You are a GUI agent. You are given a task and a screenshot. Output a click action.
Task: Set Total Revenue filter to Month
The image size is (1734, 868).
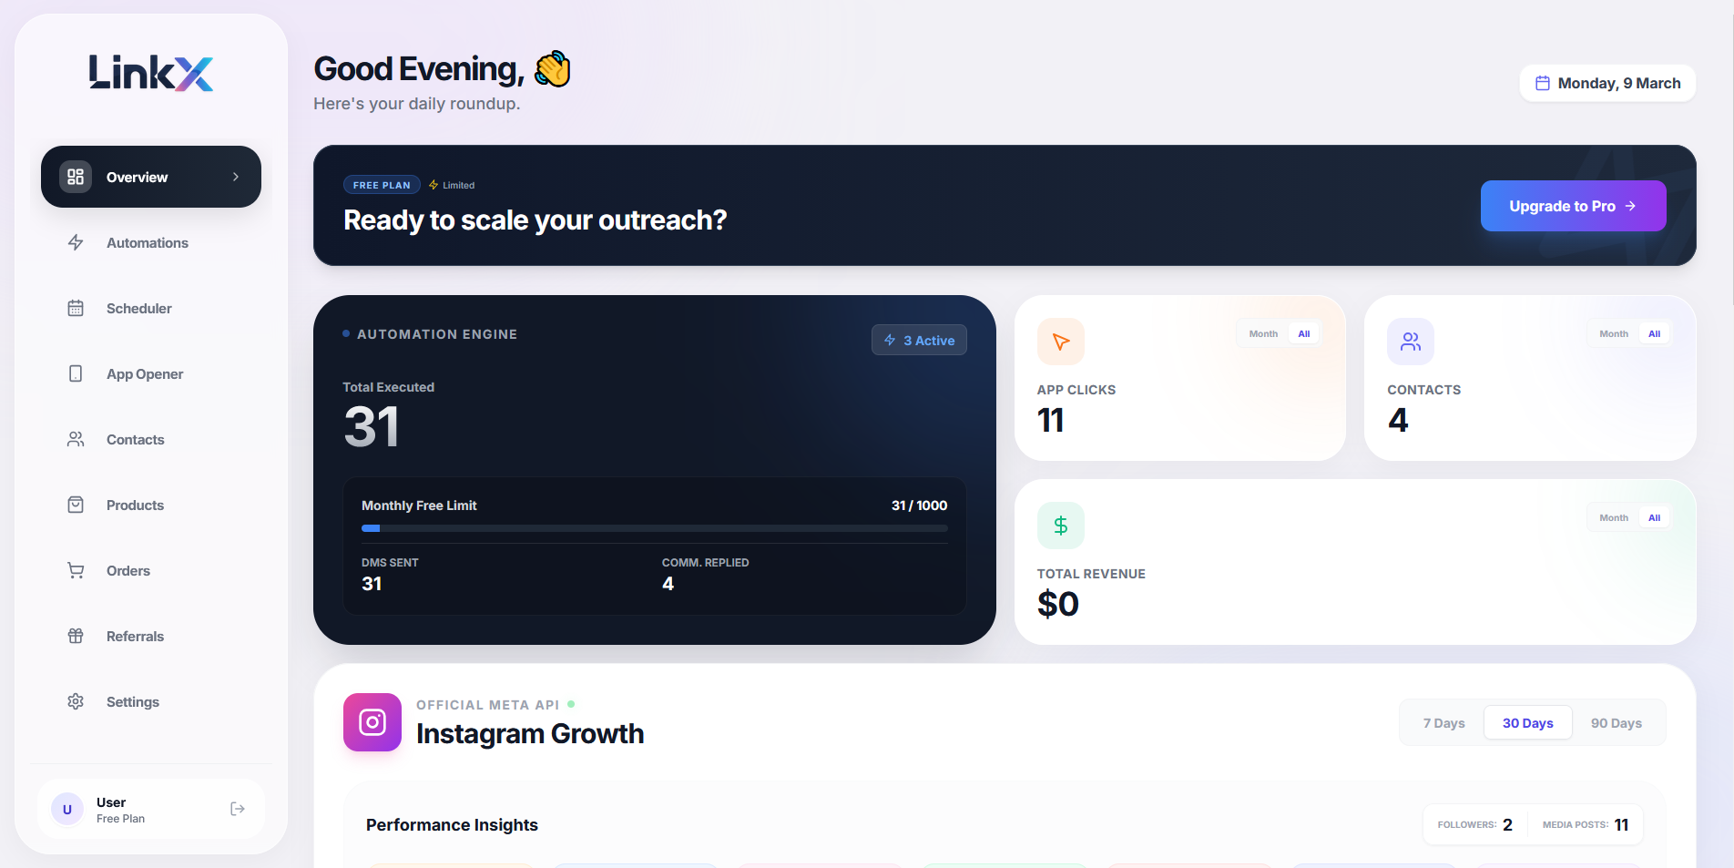pyautogui.click(x=1613, y=516)
